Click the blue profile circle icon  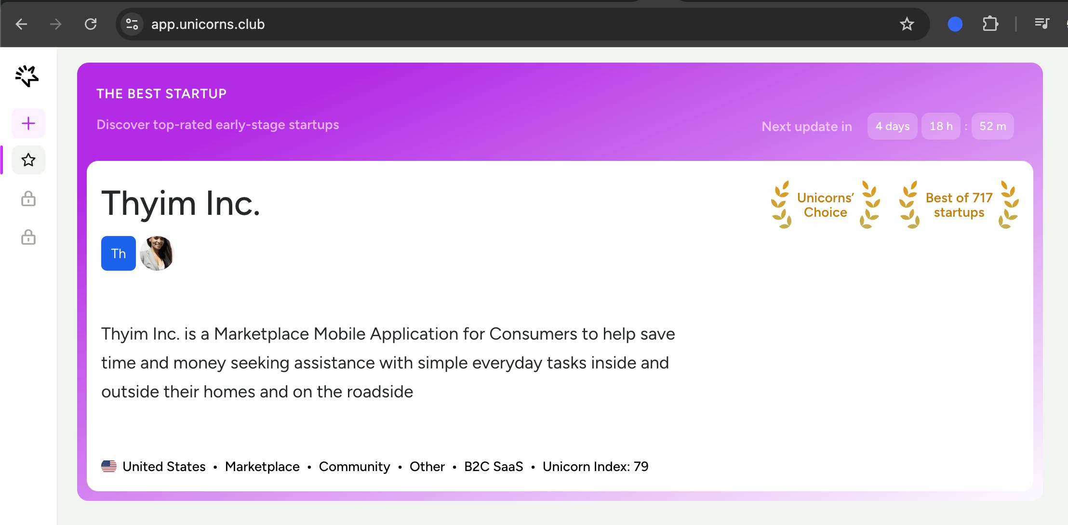click(955, 24)
